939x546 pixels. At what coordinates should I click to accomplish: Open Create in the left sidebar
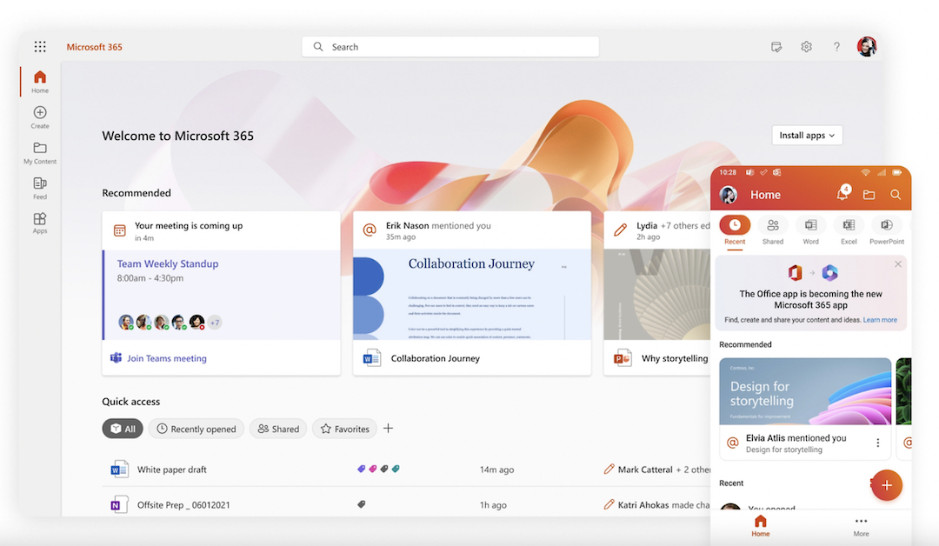pyautogui.click(x=40, y=117)
